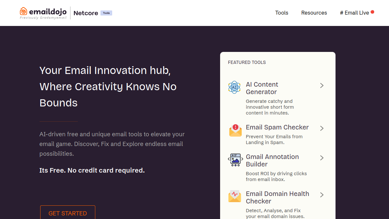The width and height of the screenshot is (389, 219).
Task: Click the Gmail Annotation Builder icon
Action: click(x=235, y=160)
